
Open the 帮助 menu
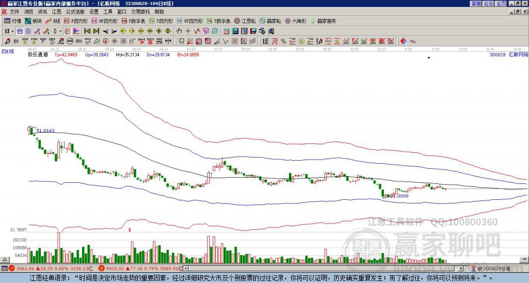coord(159,12)
